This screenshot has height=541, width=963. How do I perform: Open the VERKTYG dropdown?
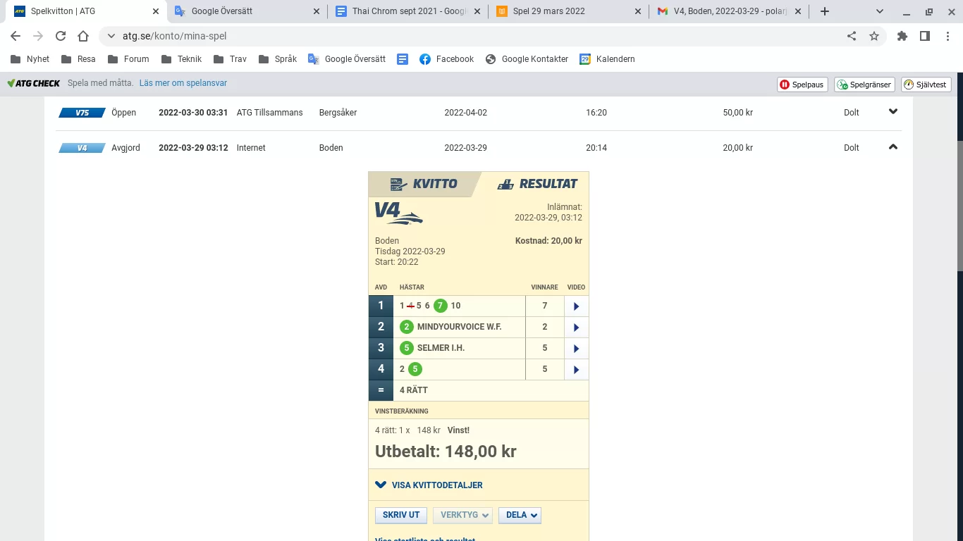pos(462,515)
